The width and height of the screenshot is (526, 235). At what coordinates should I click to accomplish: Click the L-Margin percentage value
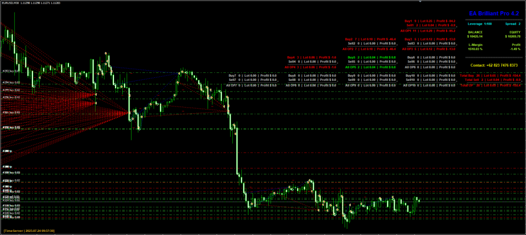click(x=475, y=50)
